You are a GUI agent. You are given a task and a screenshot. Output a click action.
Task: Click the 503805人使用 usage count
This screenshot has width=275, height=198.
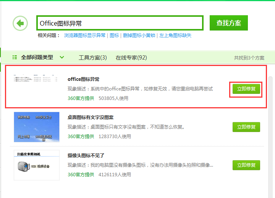pyautogui.click(x=113, y=98)
